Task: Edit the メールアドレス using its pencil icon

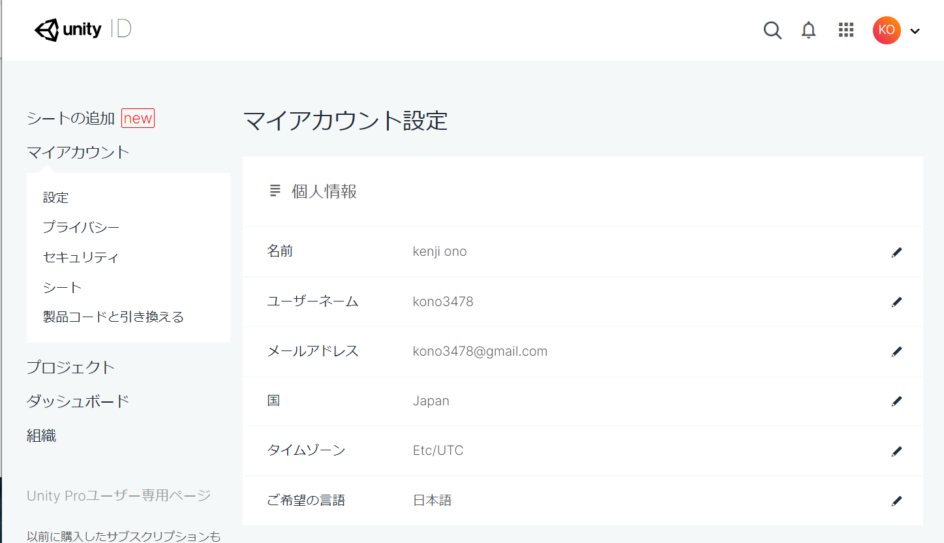Action: coord(897,351)
